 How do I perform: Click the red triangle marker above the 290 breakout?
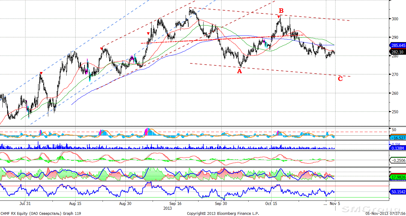pyautogui.click(x=148, y=33)
